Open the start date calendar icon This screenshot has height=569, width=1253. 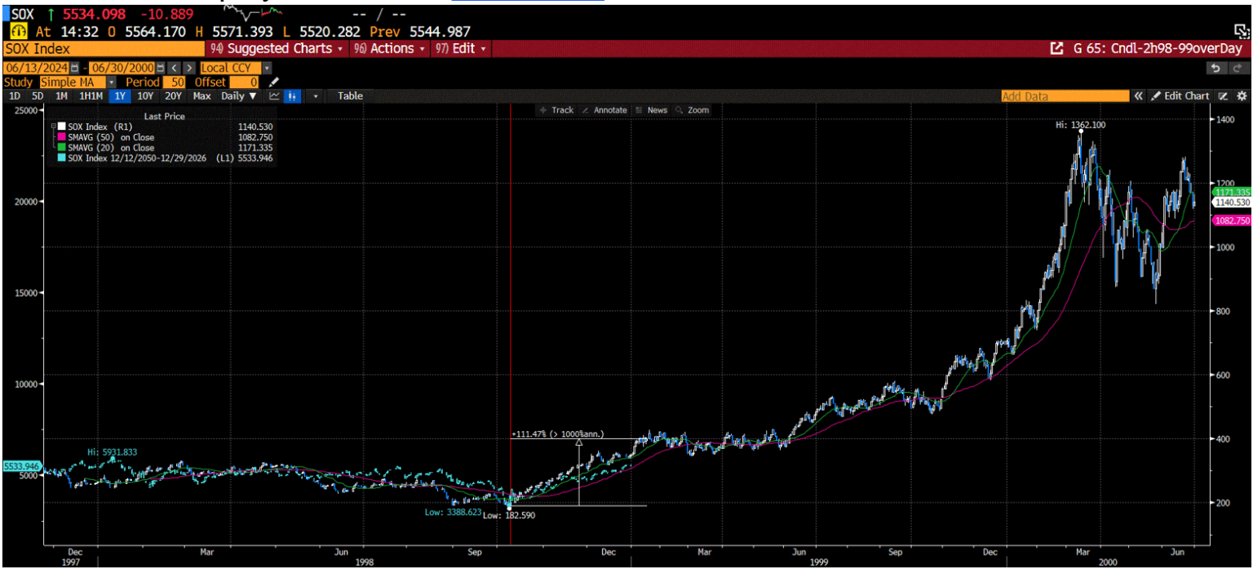[x=74, y=69]
